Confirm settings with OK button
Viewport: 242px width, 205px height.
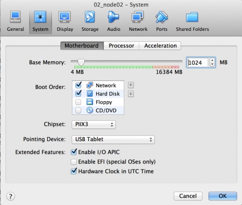coord(223,196)
